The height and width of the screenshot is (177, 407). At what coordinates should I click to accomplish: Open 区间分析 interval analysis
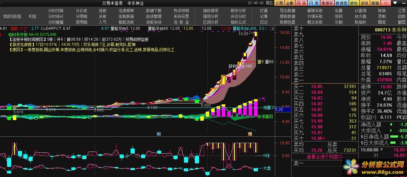(x=211, y=22)
